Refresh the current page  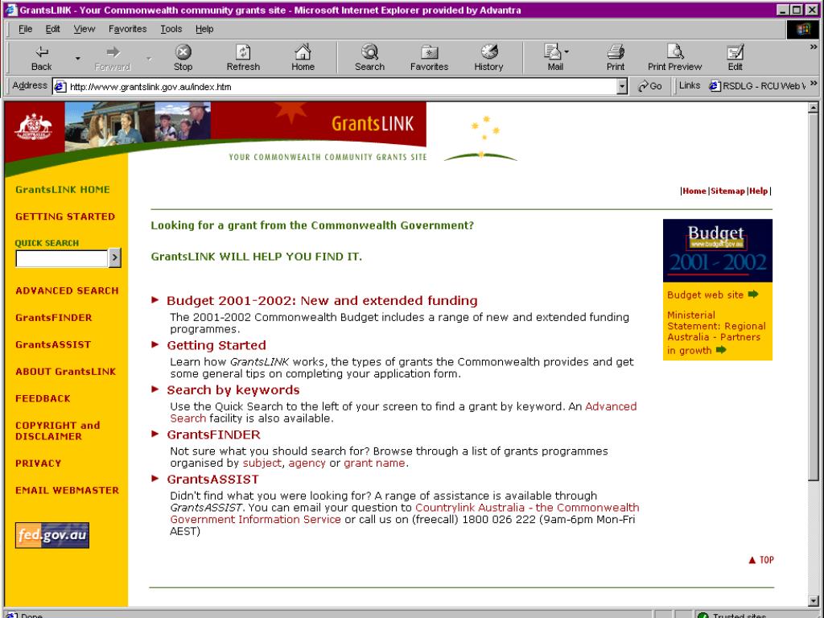243,57
